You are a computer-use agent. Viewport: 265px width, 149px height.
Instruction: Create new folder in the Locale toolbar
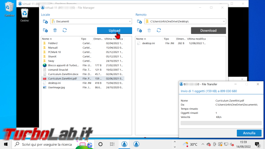(45, 30)
